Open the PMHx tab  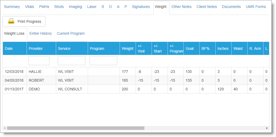click(44, 7)
